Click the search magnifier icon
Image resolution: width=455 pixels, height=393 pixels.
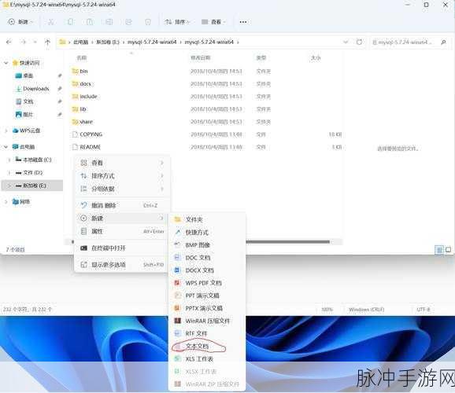[x=443, y=42]
